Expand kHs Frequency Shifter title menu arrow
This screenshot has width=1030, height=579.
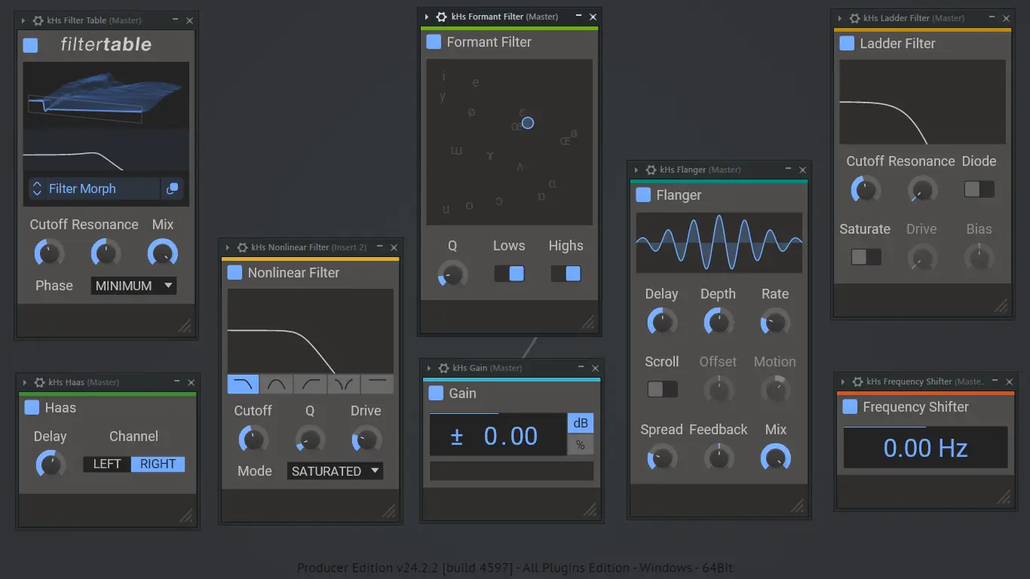point(843,381)
